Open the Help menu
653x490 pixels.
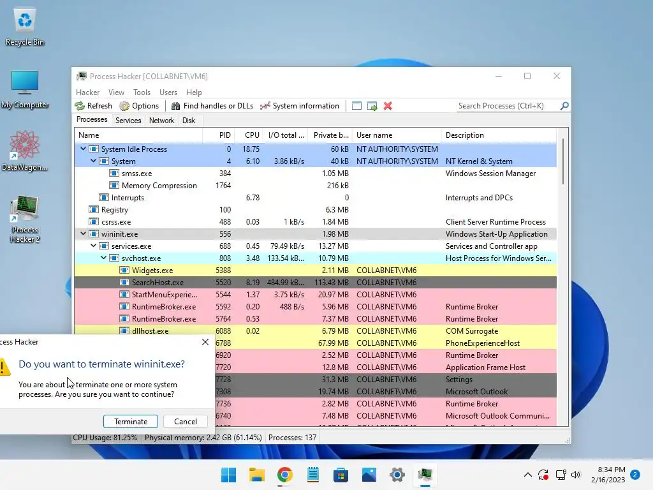tap(194, 92)
